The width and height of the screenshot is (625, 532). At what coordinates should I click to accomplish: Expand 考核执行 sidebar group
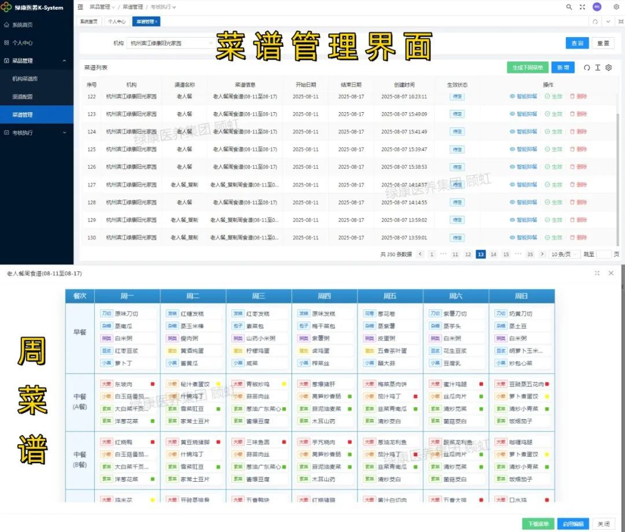36,132
